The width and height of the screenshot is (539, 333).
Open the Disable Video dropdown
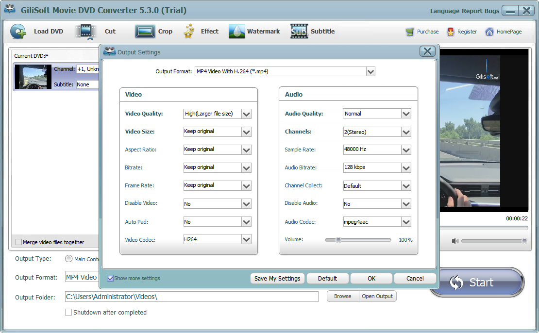[246, 204]
